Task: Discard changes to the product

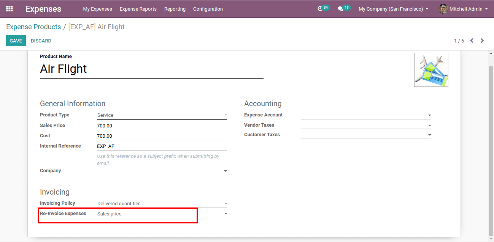Action: [x=41, y=41]
